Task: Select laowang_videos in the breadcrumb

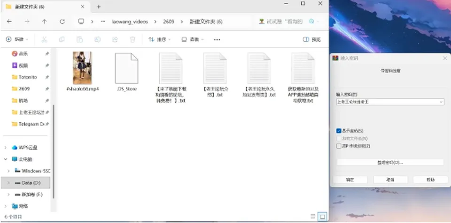Action: (130, 22)
